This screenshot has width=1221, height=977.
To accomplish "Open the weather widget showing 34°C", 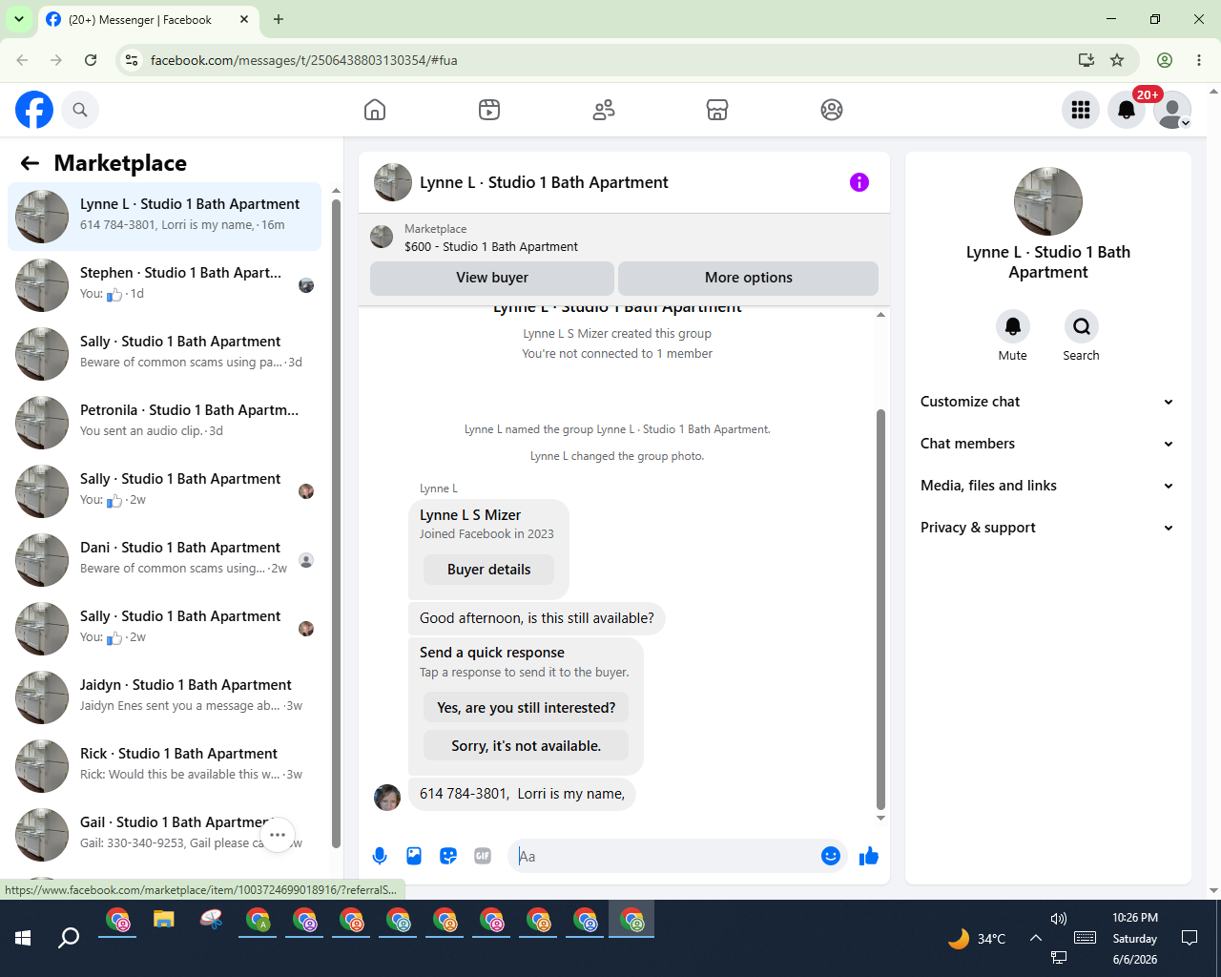I will (x=977, y=939).
